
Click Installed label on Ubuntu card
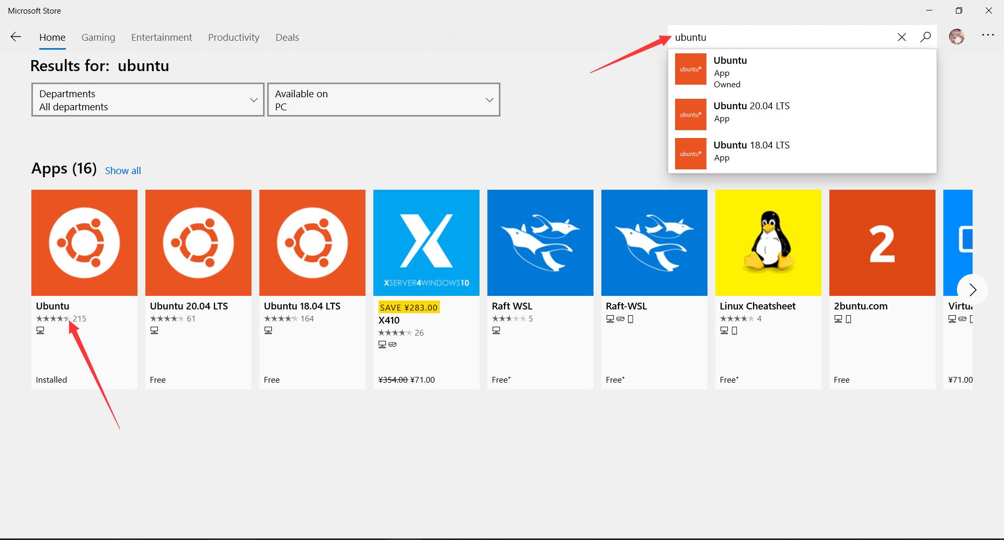tap(51, 380)
